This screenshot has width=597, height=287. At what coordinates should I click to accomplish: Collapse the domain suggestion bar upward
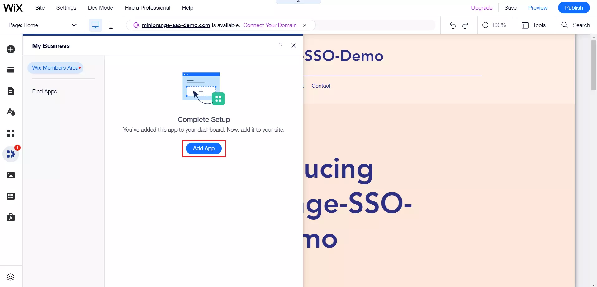[298, 2]
